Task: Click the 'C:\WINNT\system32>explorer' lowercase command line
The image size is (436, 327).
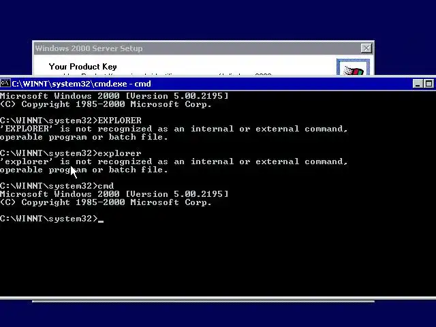Action: tap(71, 153)
